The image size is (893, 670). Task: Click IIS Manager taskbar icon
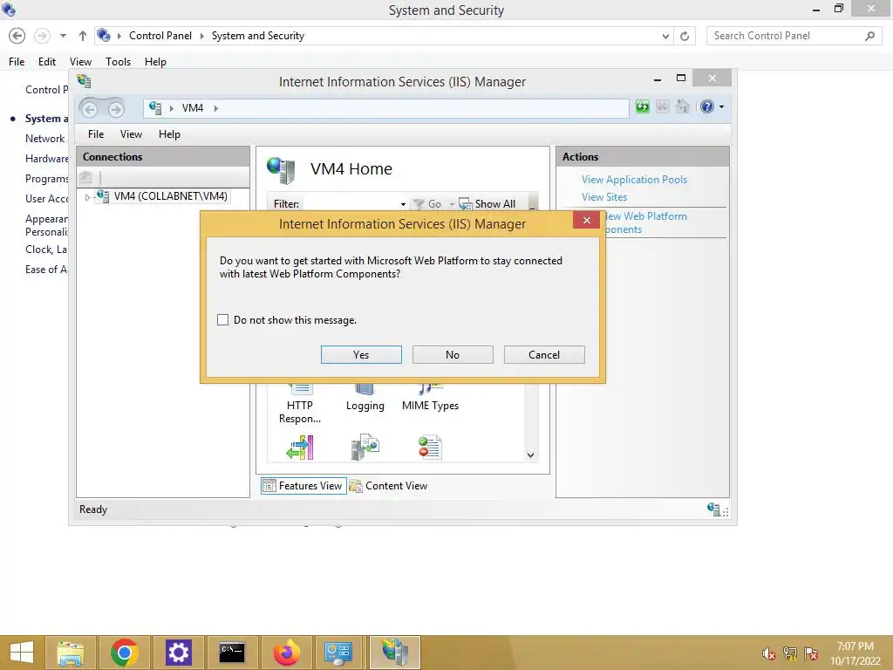point(395,653)
